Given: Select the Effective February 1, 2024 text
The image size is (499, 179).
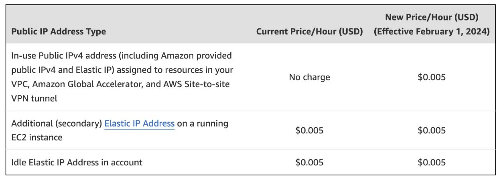Looking at the screenshot, I should pyautogui.click(x=431, y=32).
